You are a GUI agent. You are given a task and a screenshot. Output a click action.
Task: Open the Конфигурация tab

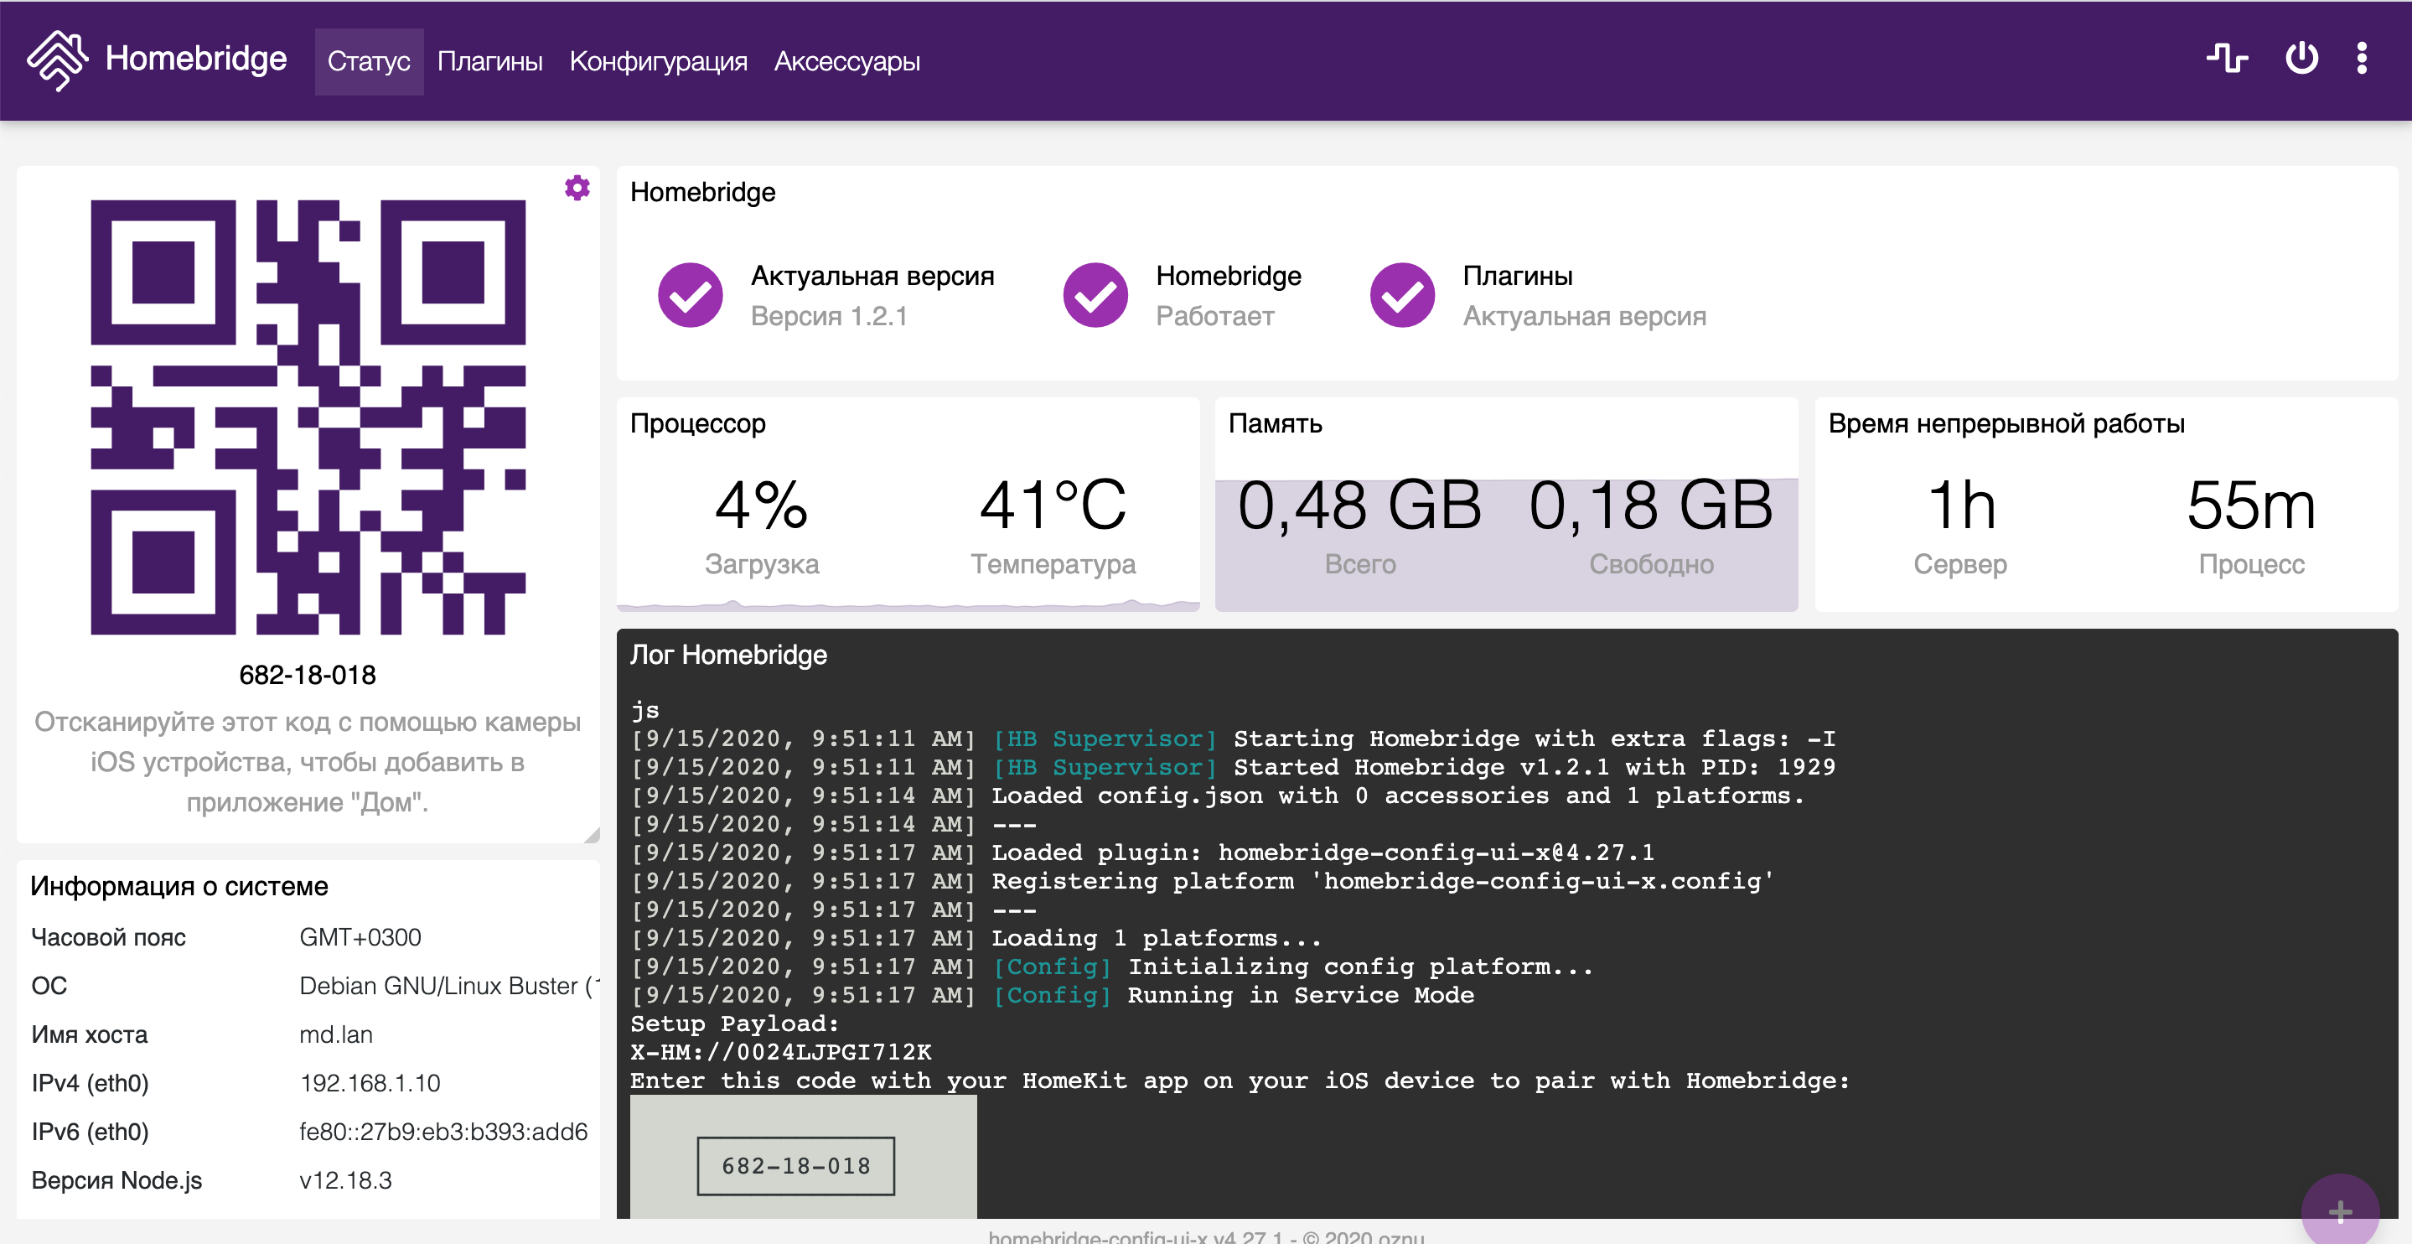(x=658, y=62)
